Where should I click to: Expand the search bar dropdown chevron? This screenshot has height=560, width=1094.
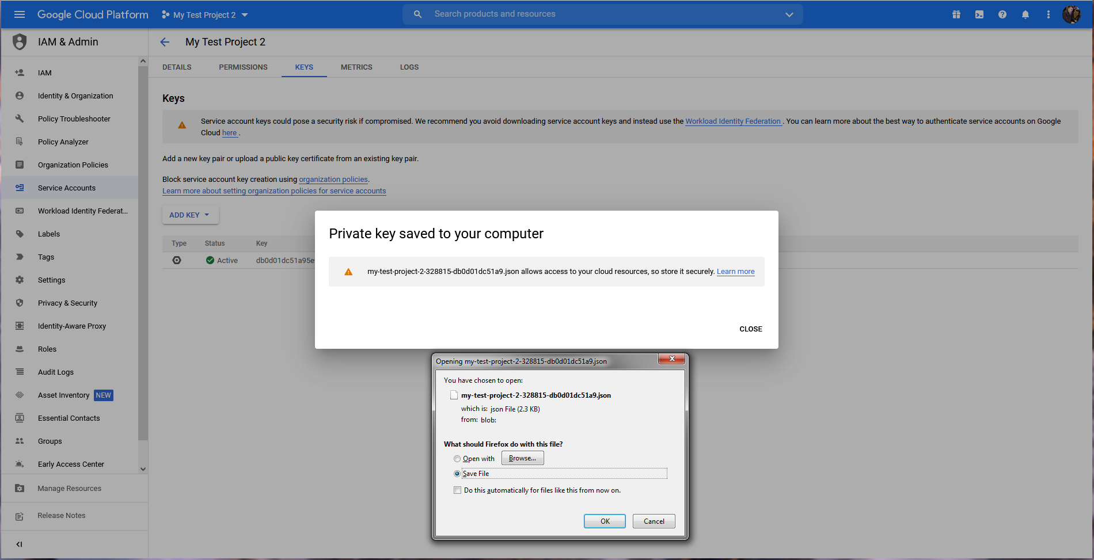coord(789,14)
